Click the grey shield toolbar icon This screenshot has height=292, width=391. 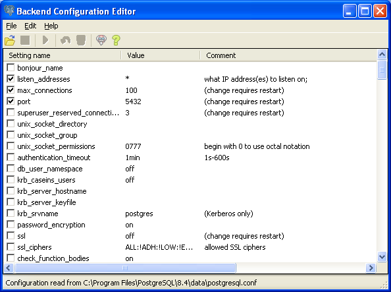[81, 40]
